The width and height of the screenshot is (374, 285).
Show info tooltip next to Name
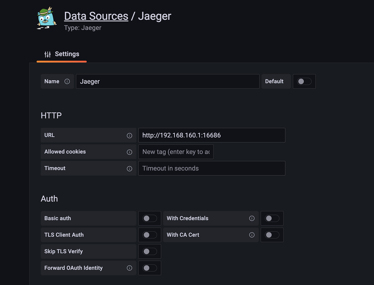click(67, 81)
